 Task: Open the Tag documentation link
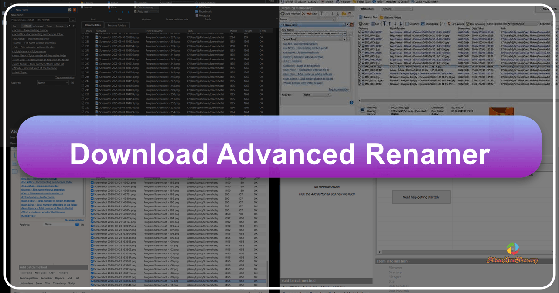339,89
